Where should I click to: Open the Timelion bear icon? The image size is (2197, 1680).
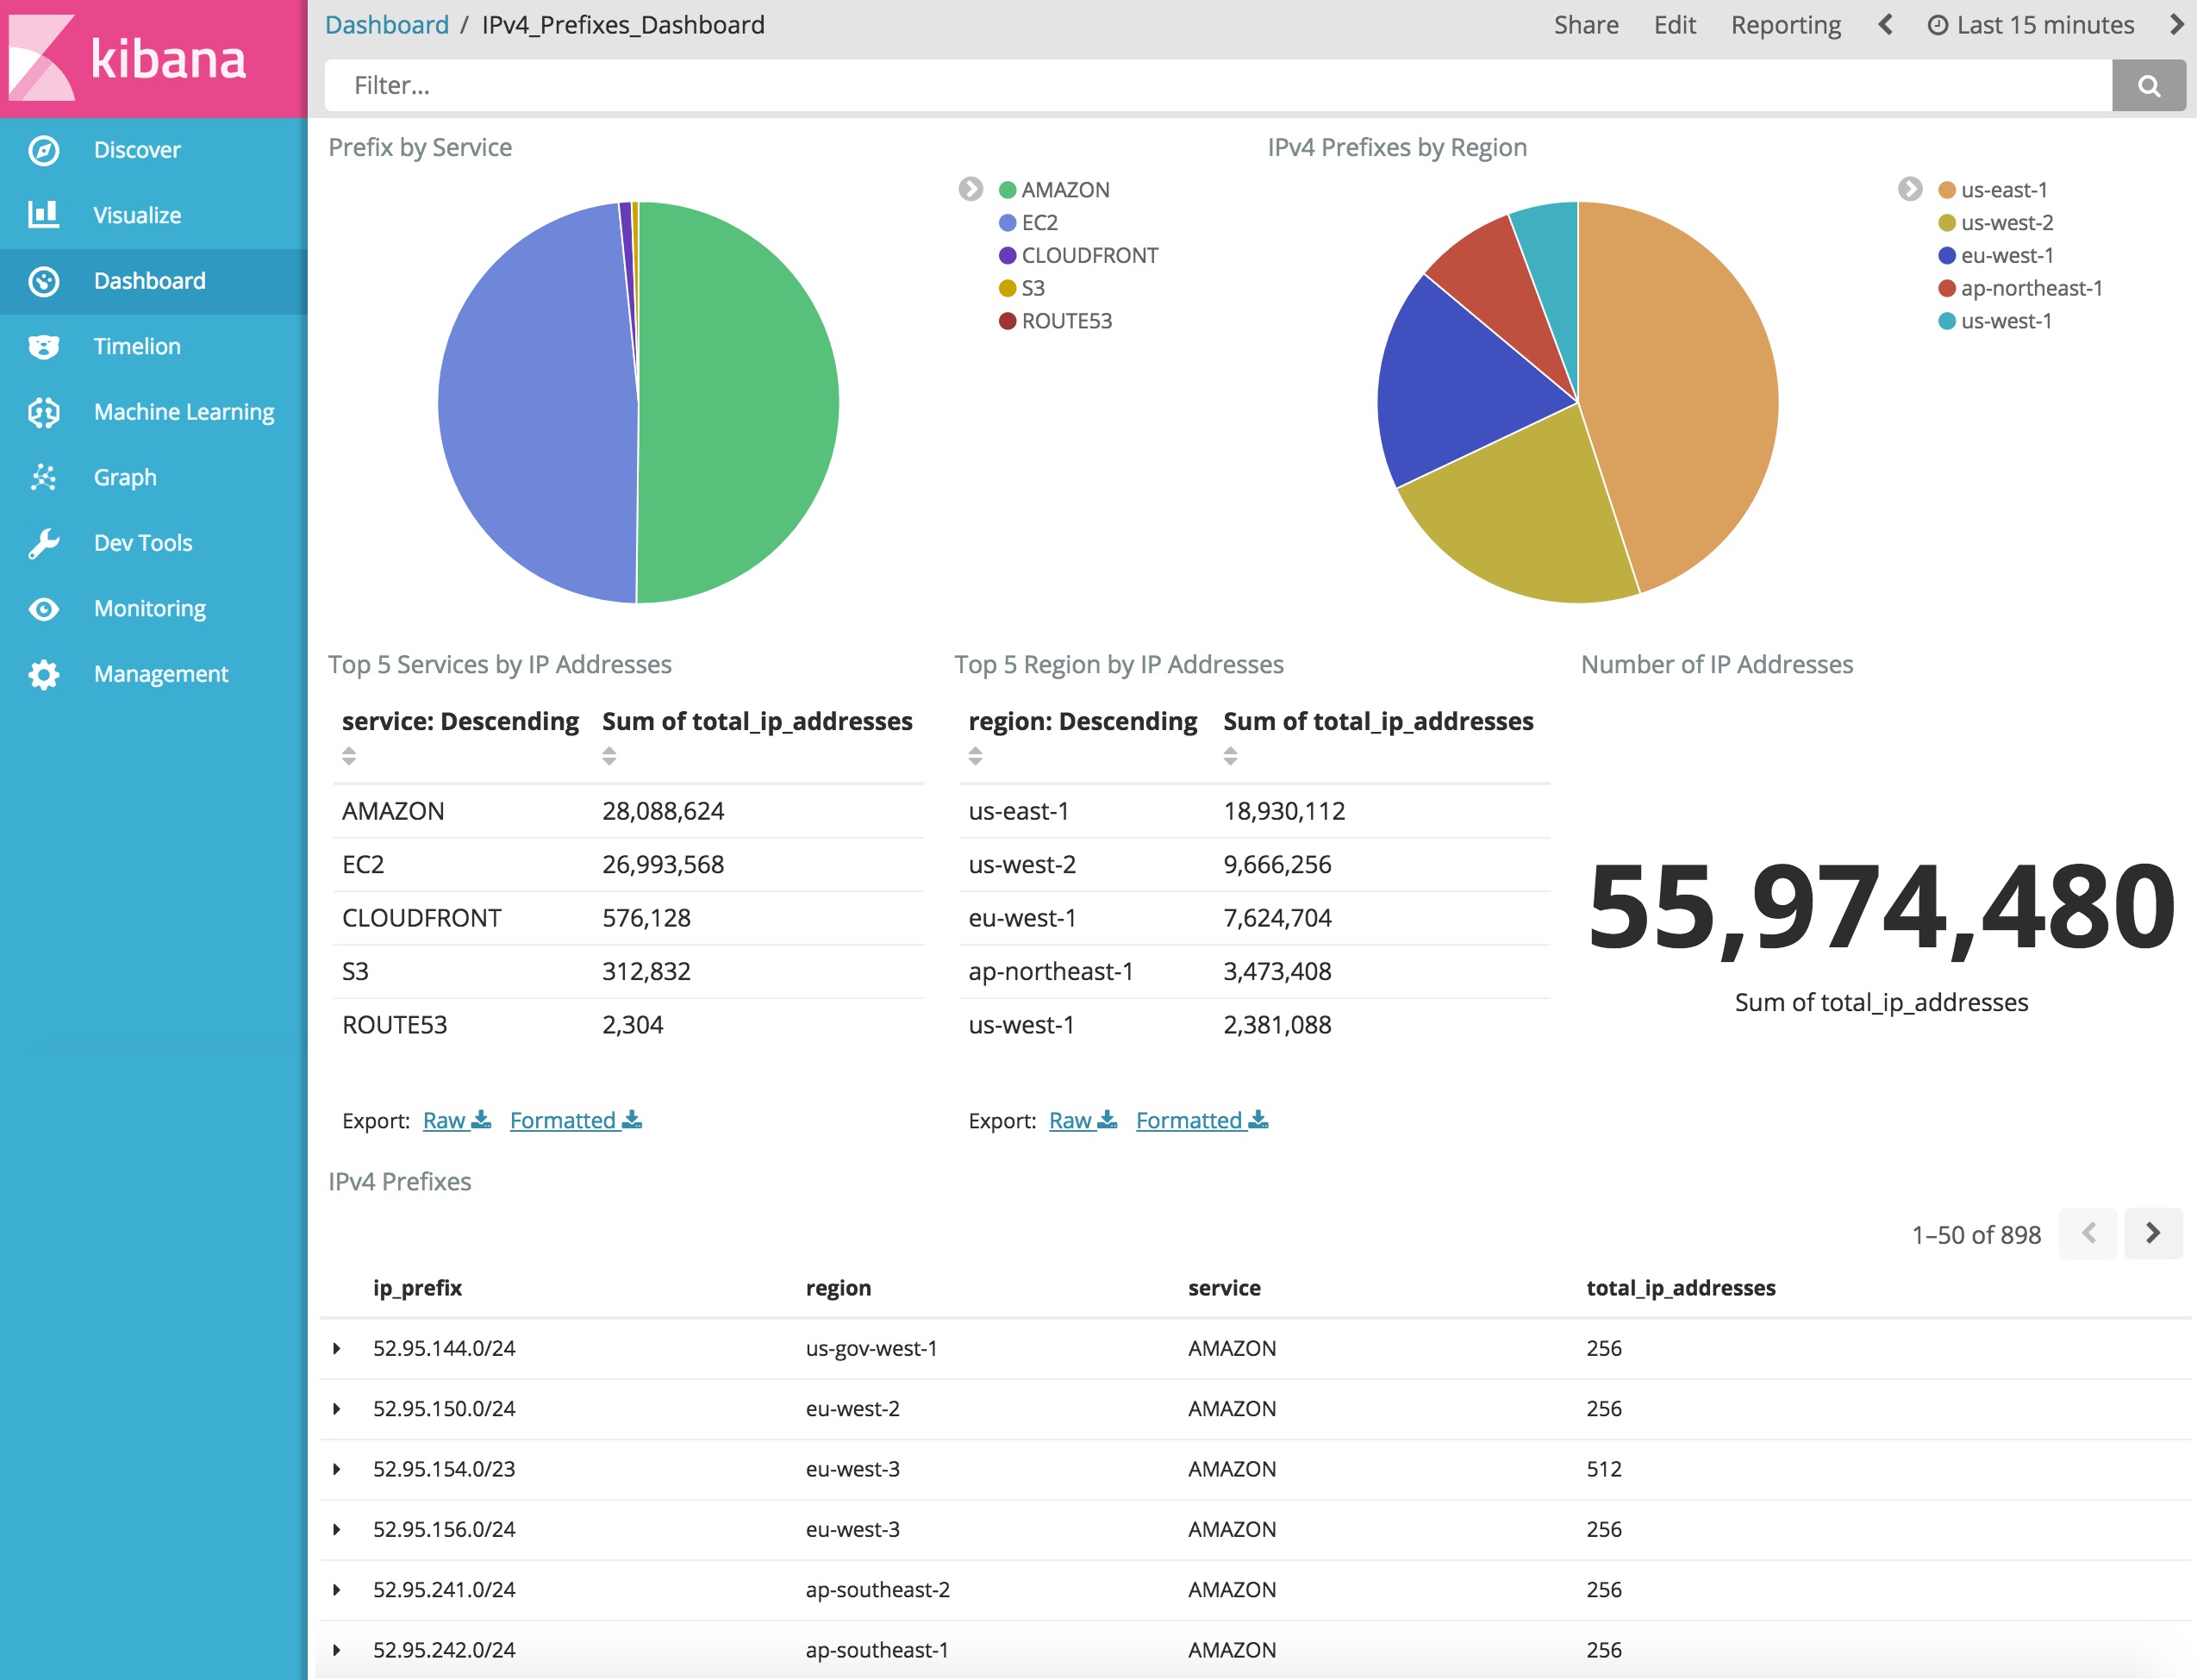click(44, 346)
